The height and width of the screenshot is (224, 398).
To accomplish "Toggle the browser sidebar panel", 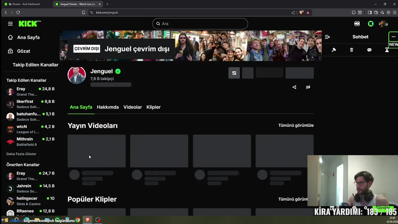I will pos(370,12).
